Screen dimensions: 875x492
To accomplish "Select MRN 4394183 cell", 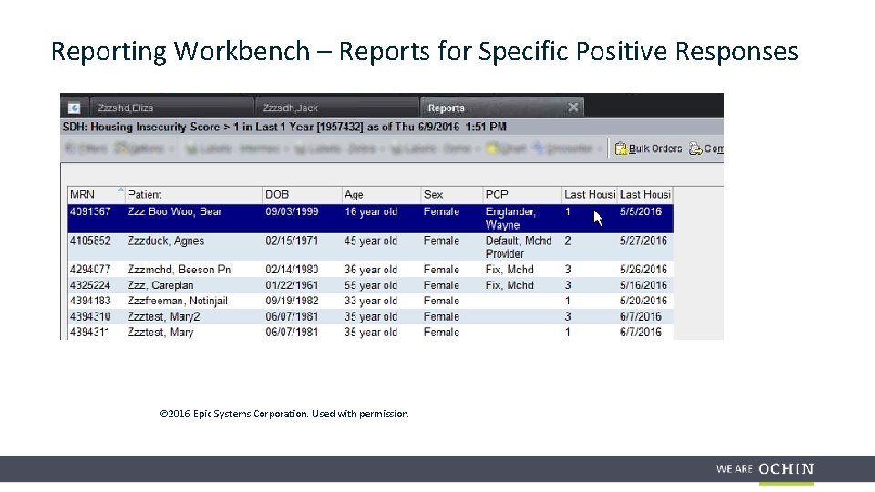I will pos(90,302).
